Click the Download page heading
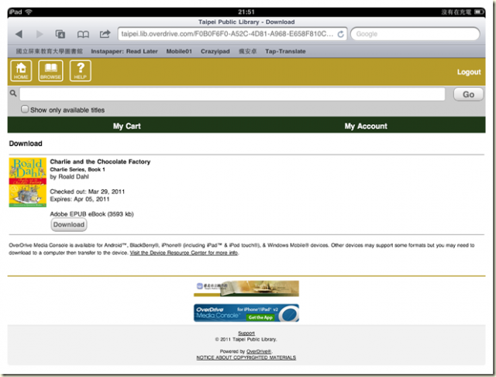 point(26,144)
